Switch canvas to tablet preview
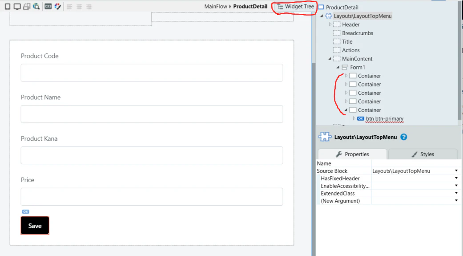 [x=8, y=6]
